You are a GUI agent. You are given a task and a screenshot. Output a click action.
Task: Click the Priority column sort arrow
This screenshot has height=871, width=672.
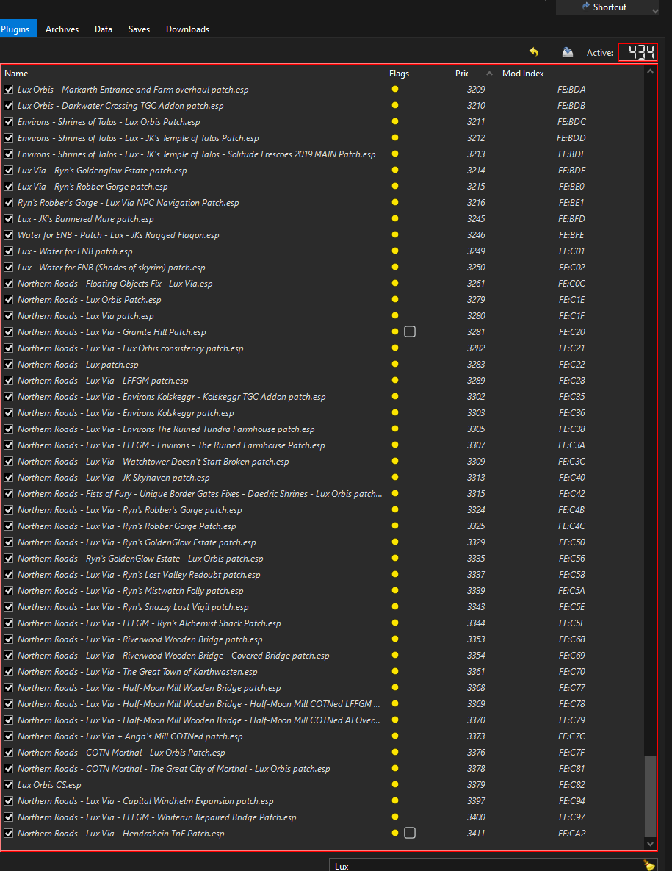click(x=489, y=74)
